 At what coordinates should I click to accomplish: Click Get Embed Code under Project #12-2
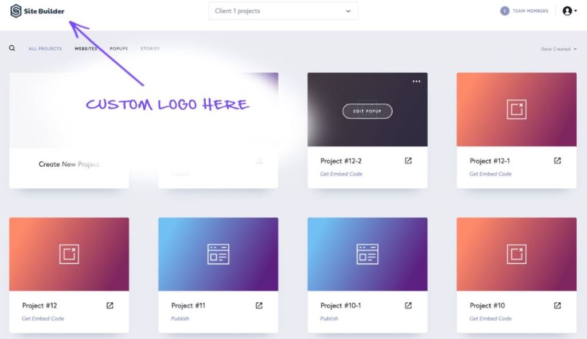(x=341, y=174)
